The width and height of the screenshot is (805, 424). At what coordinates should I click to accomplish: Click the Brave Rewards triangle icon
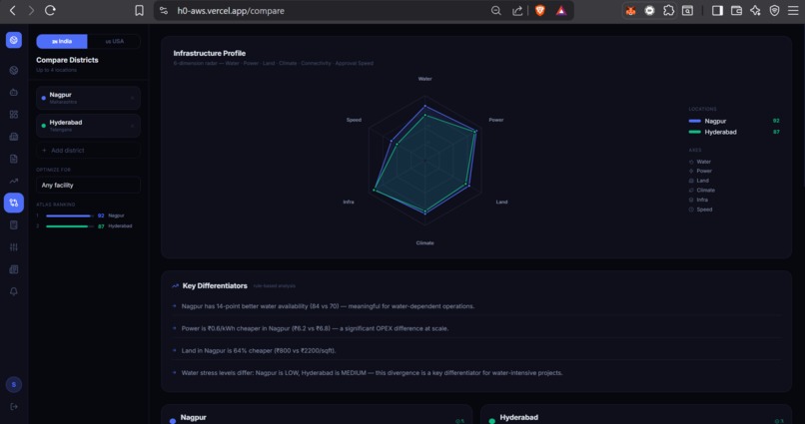561,10
